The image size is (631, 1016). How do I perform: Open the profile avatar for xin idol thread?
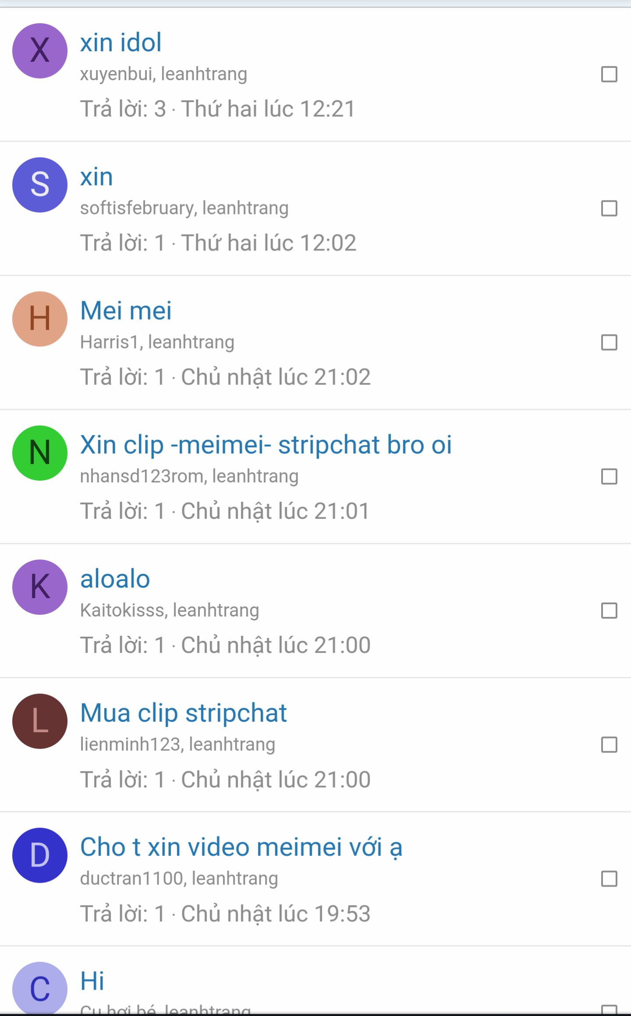click(x=39, y=51)
